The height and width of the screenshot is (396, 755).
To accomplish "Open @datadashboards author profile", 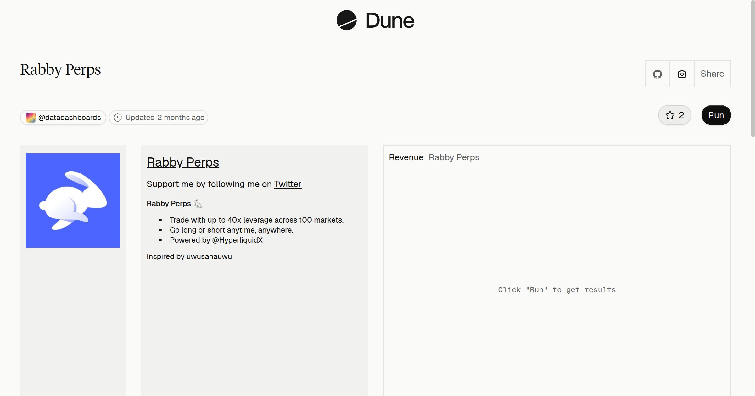I will click(63, 118).
